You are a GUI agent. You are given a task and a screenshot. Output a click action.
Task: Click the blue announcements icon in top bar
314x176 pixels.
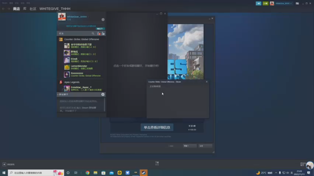[259, 4]
